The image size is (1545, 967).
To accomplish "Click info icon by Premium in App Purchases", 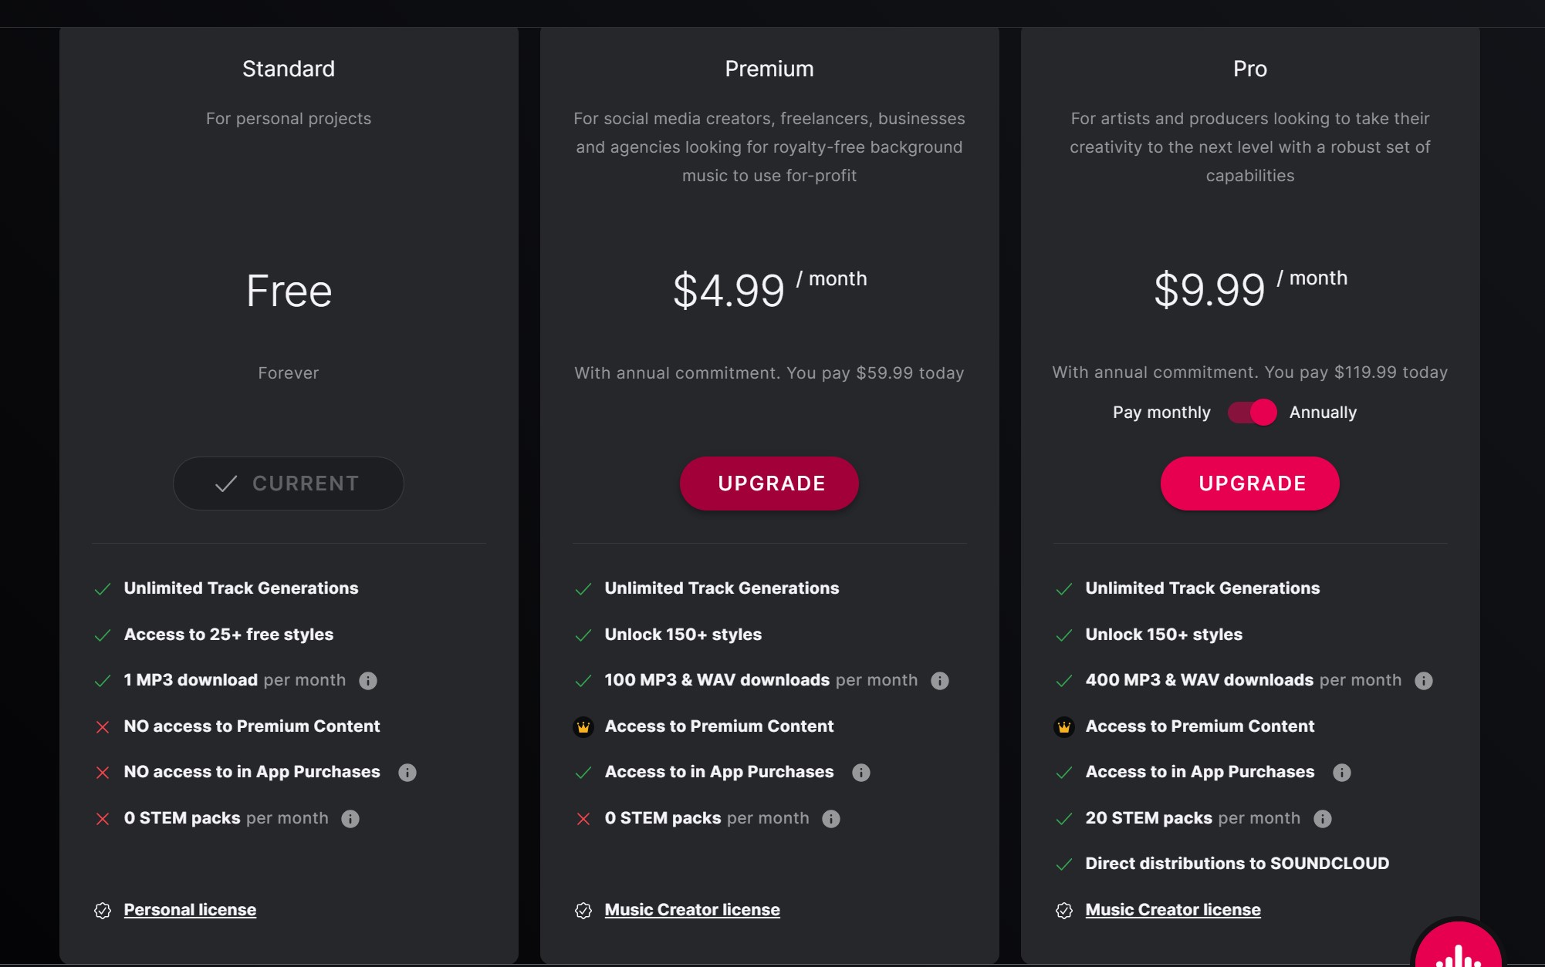I will coord(861,773).
